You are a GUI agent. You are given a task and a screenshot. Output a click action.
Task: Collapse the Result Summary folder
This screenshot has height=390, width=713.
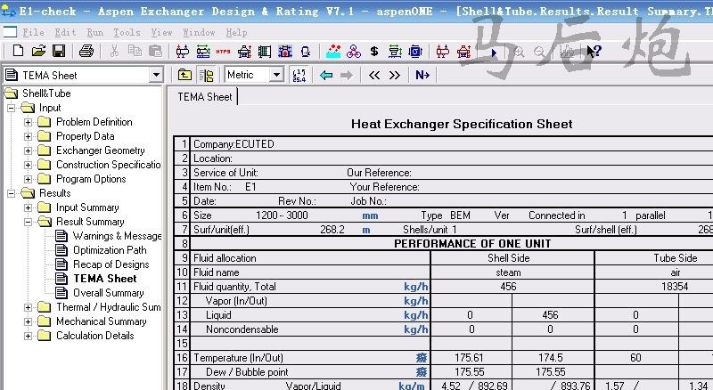[x=29, y=222]
